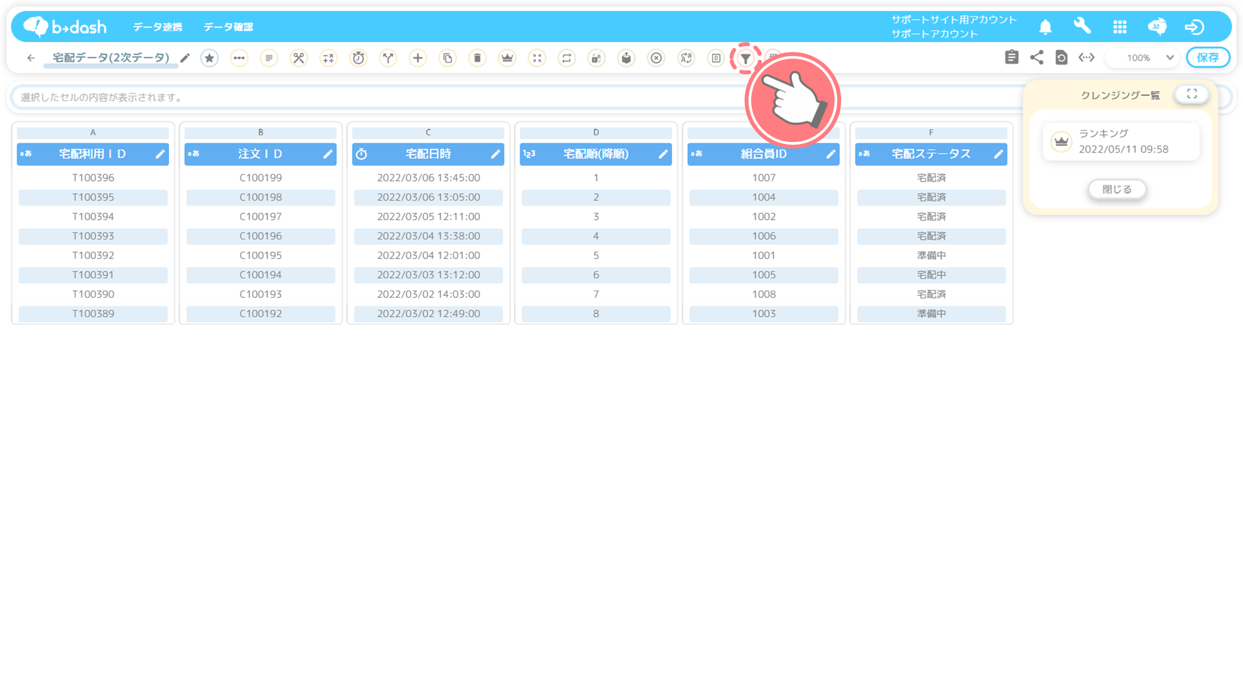Open notifications with the bell icon

point(1046,27)
